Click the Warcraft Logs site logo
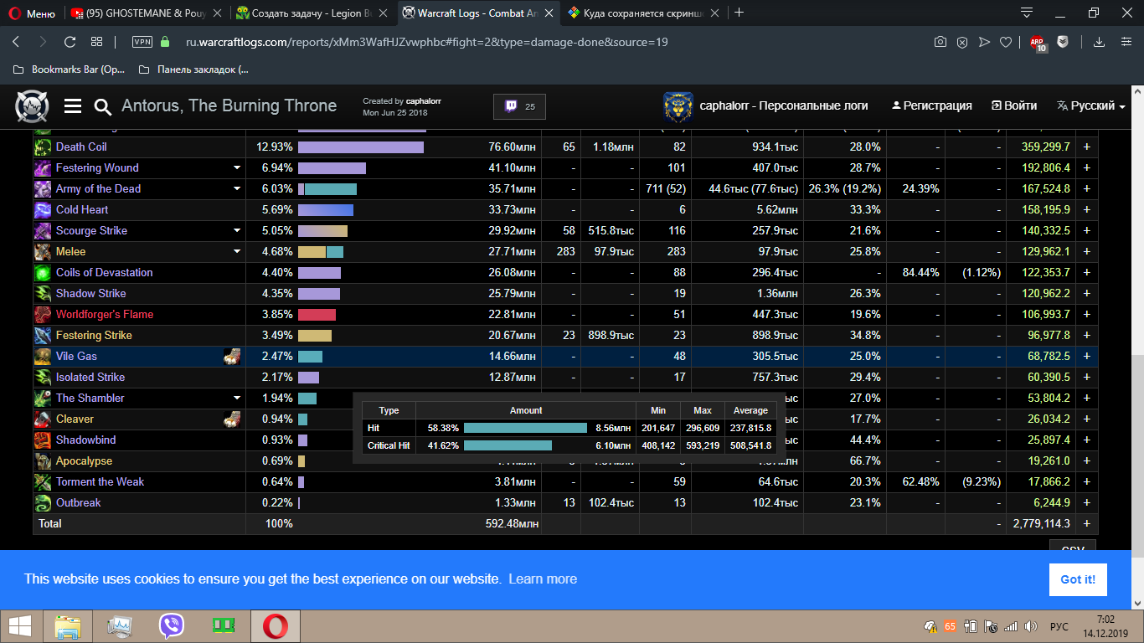 pos(32,106)
